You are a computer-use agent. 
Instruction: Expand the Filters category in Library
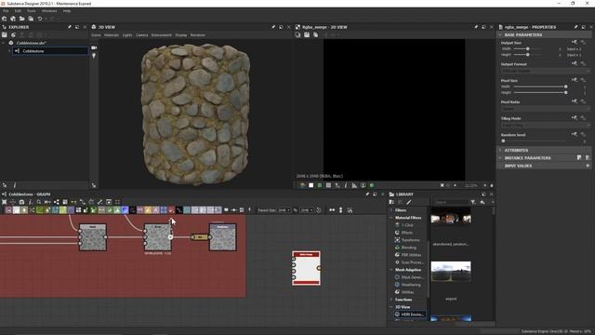(x=391, y=210)
